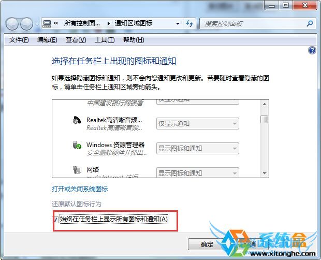Open the Realtek 仅显示通知 dropdown

pyautogui.click(x=198, y=124)
